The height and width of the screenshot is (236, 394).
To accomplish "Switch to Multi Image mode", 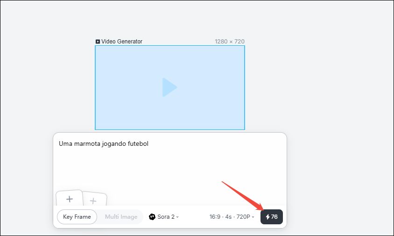I will click(x=121, y=217).
